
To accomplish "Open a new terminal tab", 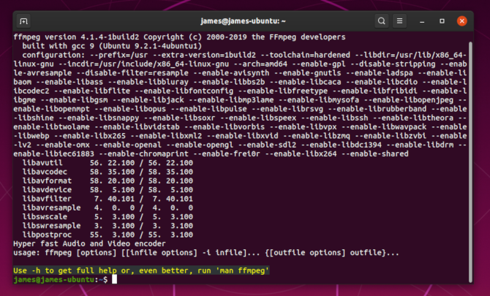I will click(24, 20).
